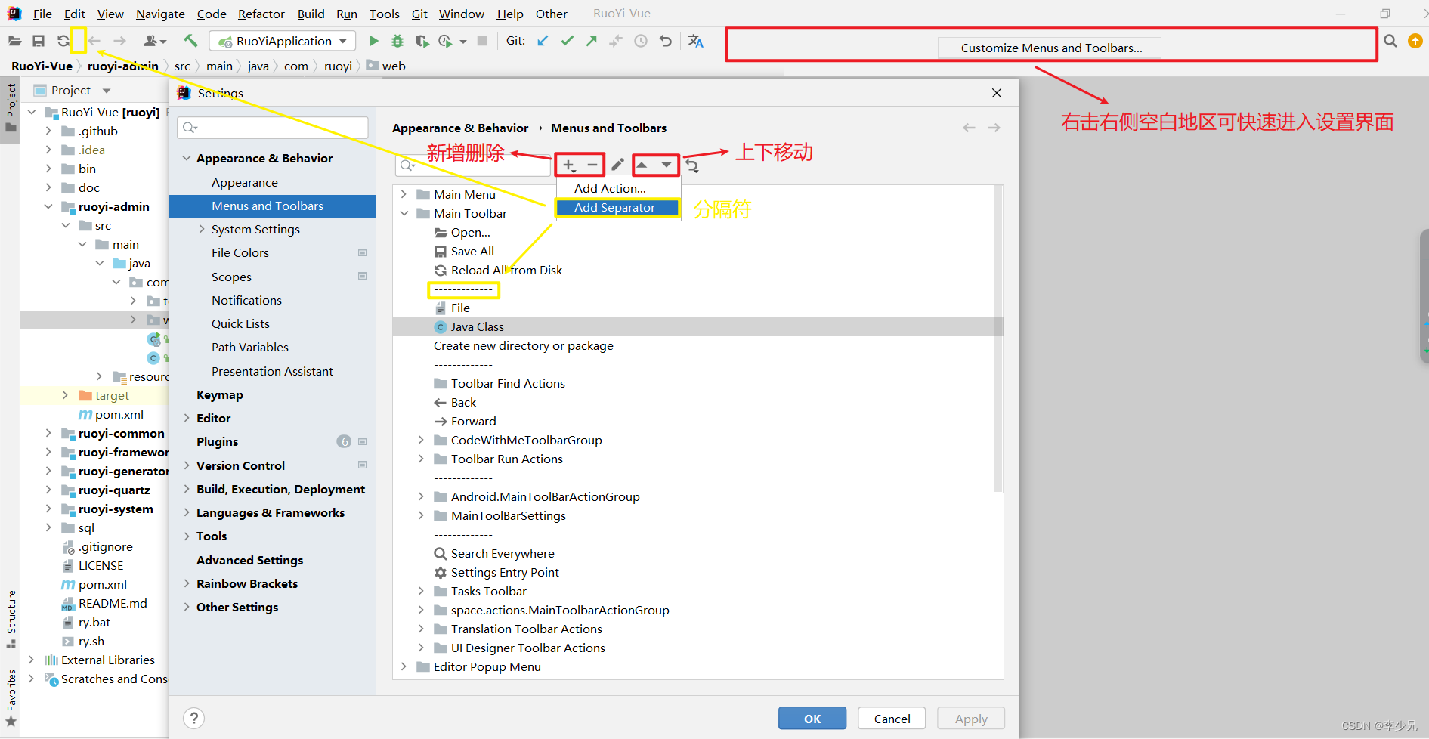Click the Git Push arrow icon
This screenshot has width=1429, height=739.
pos(592,41)
